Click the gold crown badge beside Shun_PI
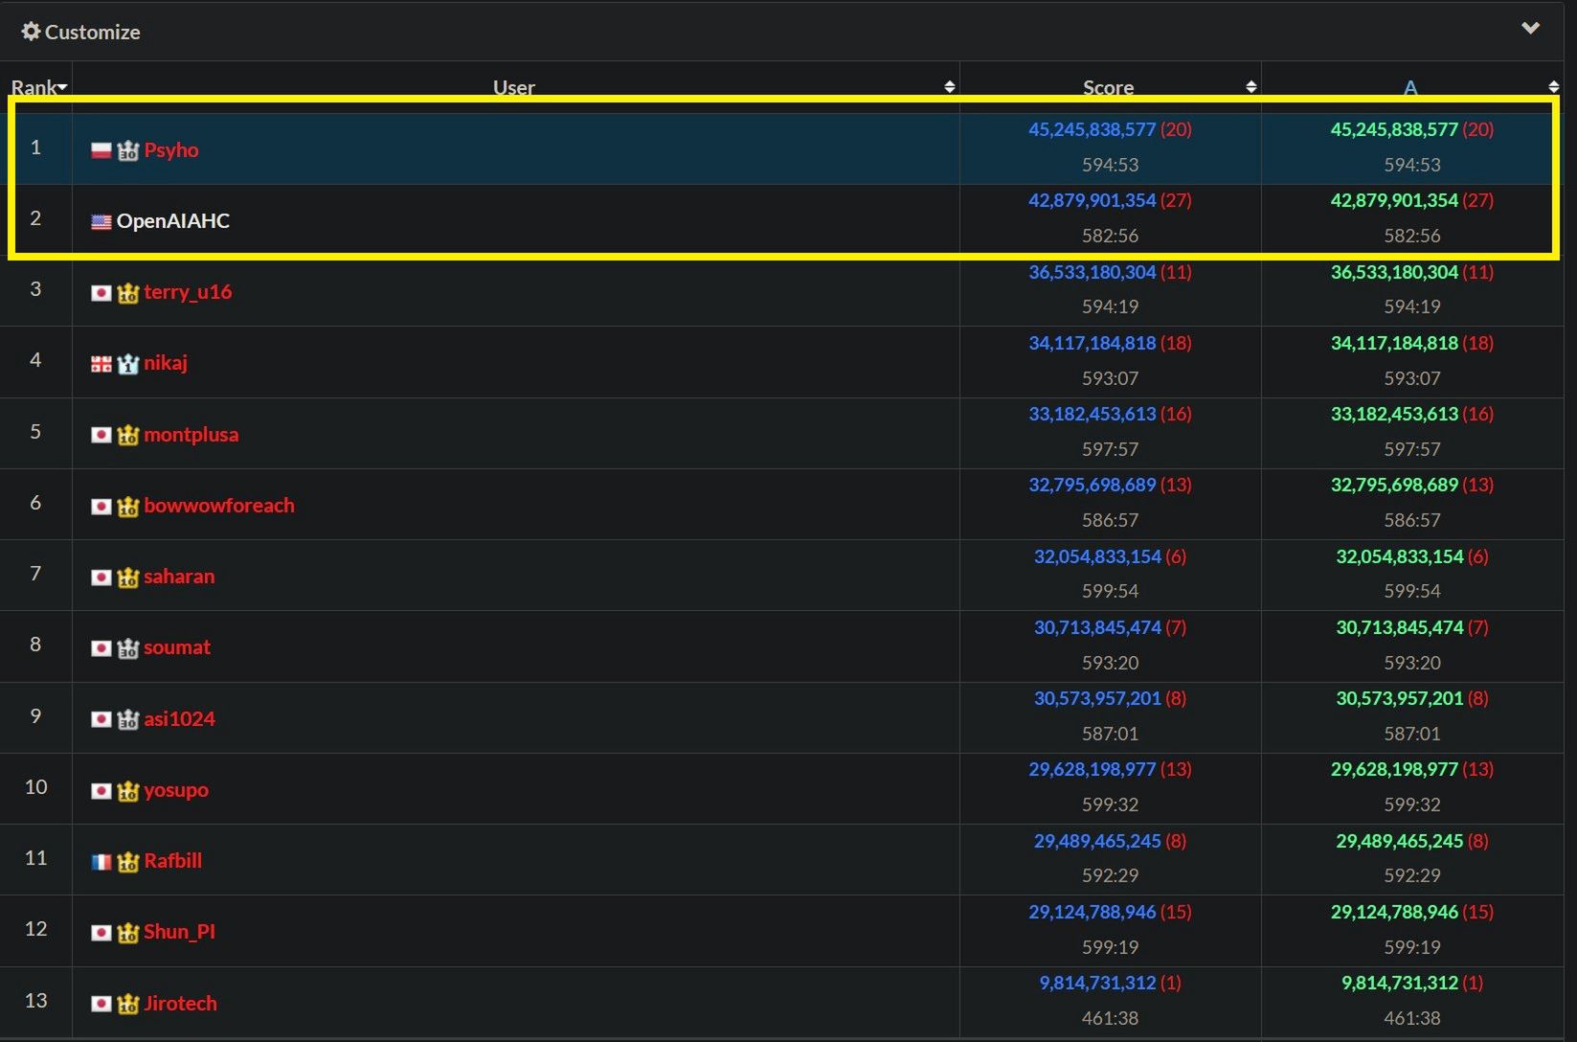The width and height of the screenshot is (1577, 1042). [x=128, y=932]
